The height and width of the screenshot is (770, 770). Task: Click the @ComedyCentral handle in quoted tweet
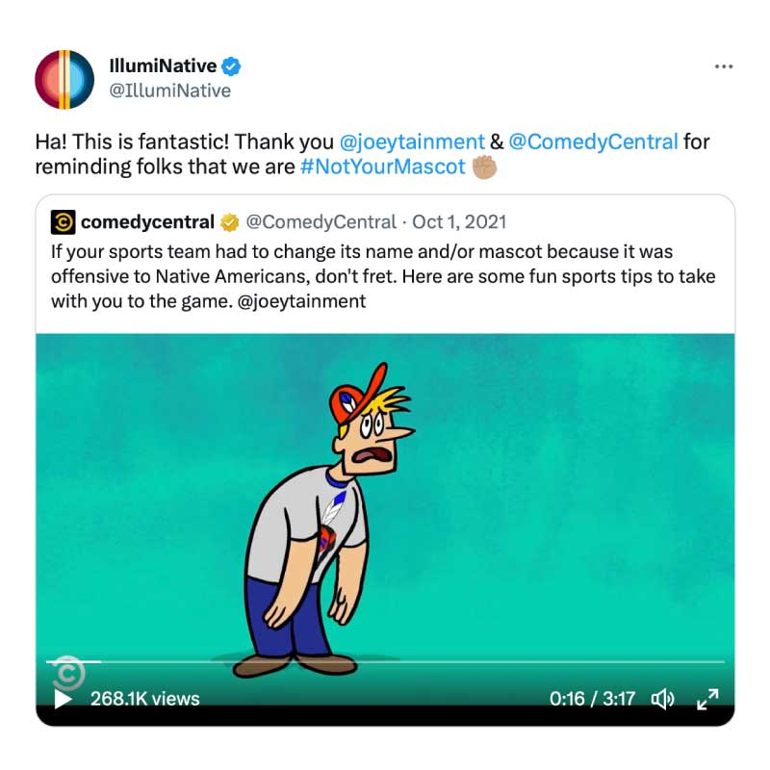pos(321,222)
